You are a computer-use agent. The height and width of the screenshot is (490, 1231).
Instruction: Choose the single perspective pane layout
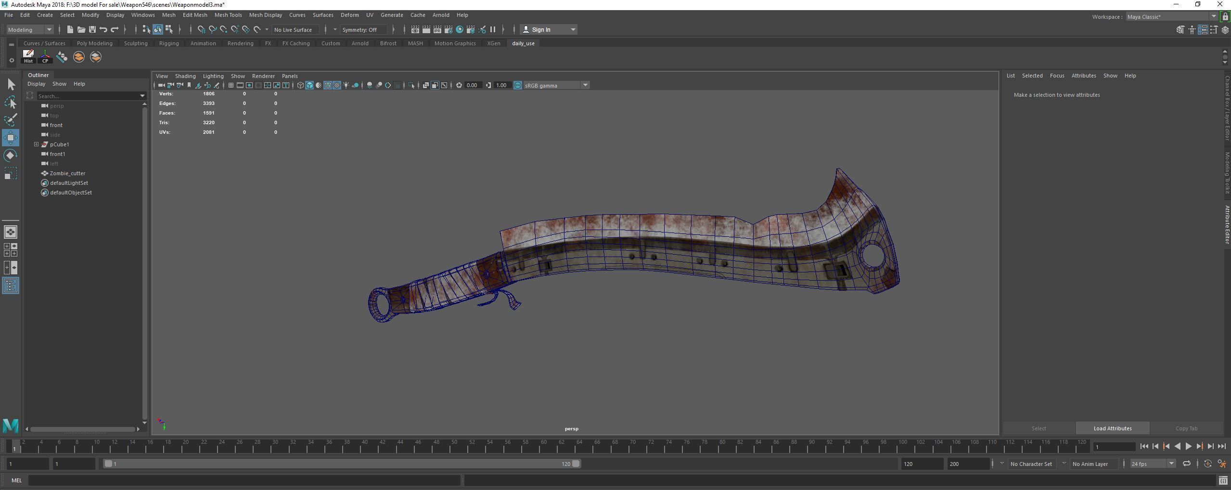(11, 232)
